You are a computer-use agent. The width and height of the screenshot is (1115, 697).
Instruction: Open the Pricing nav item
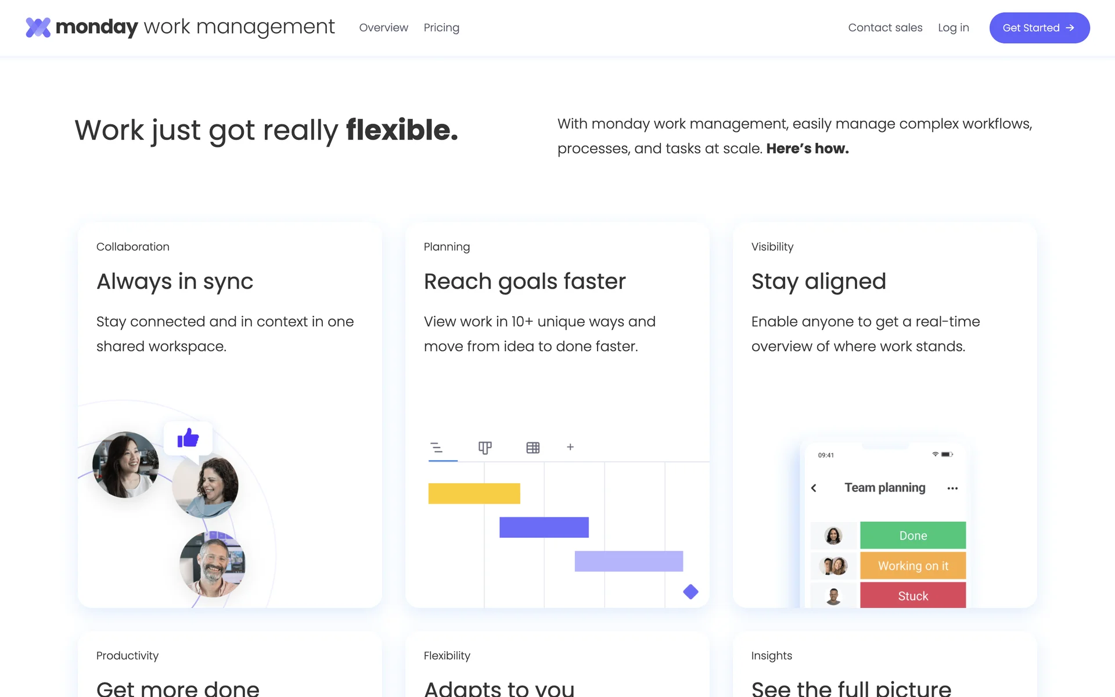[x=441, y=28]
